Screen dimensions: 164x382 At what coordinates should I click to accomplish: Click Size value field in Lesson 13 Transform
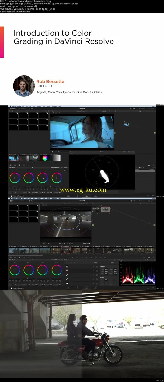[106, 269]
